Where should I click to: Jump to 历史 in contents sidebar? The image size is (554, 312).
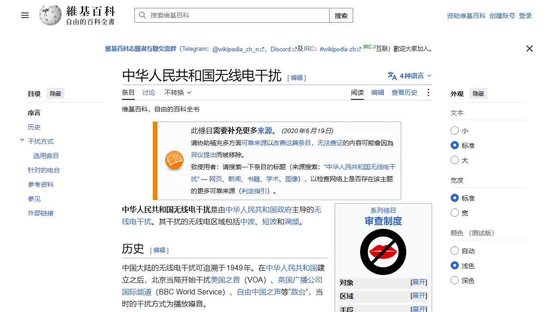[x=34, y=127]
